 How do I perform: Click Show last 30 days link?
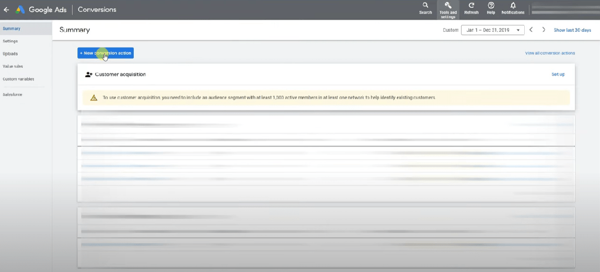(x=572, y=30)
